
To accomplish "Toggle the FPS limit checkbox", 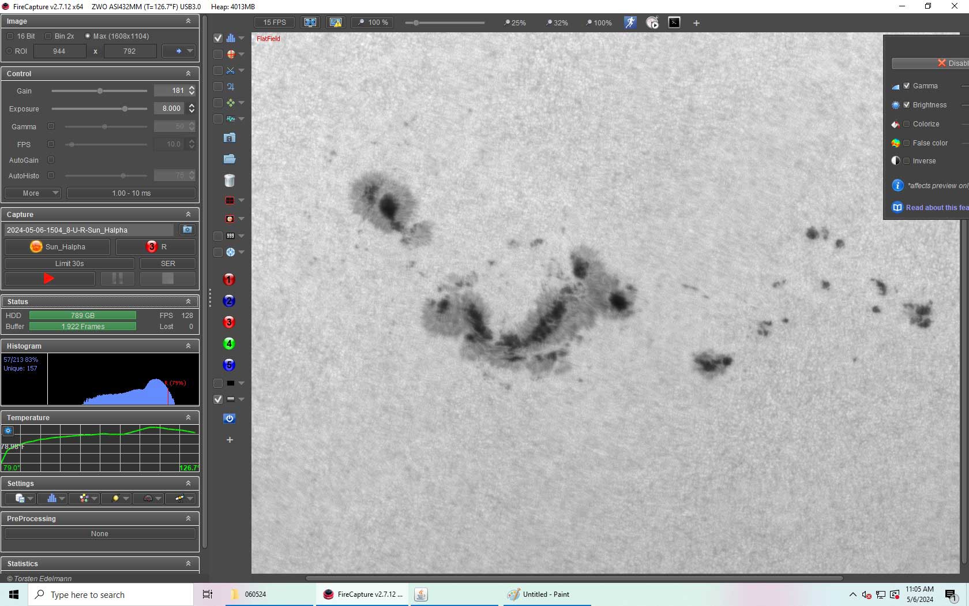I will [x=51, y=144].
